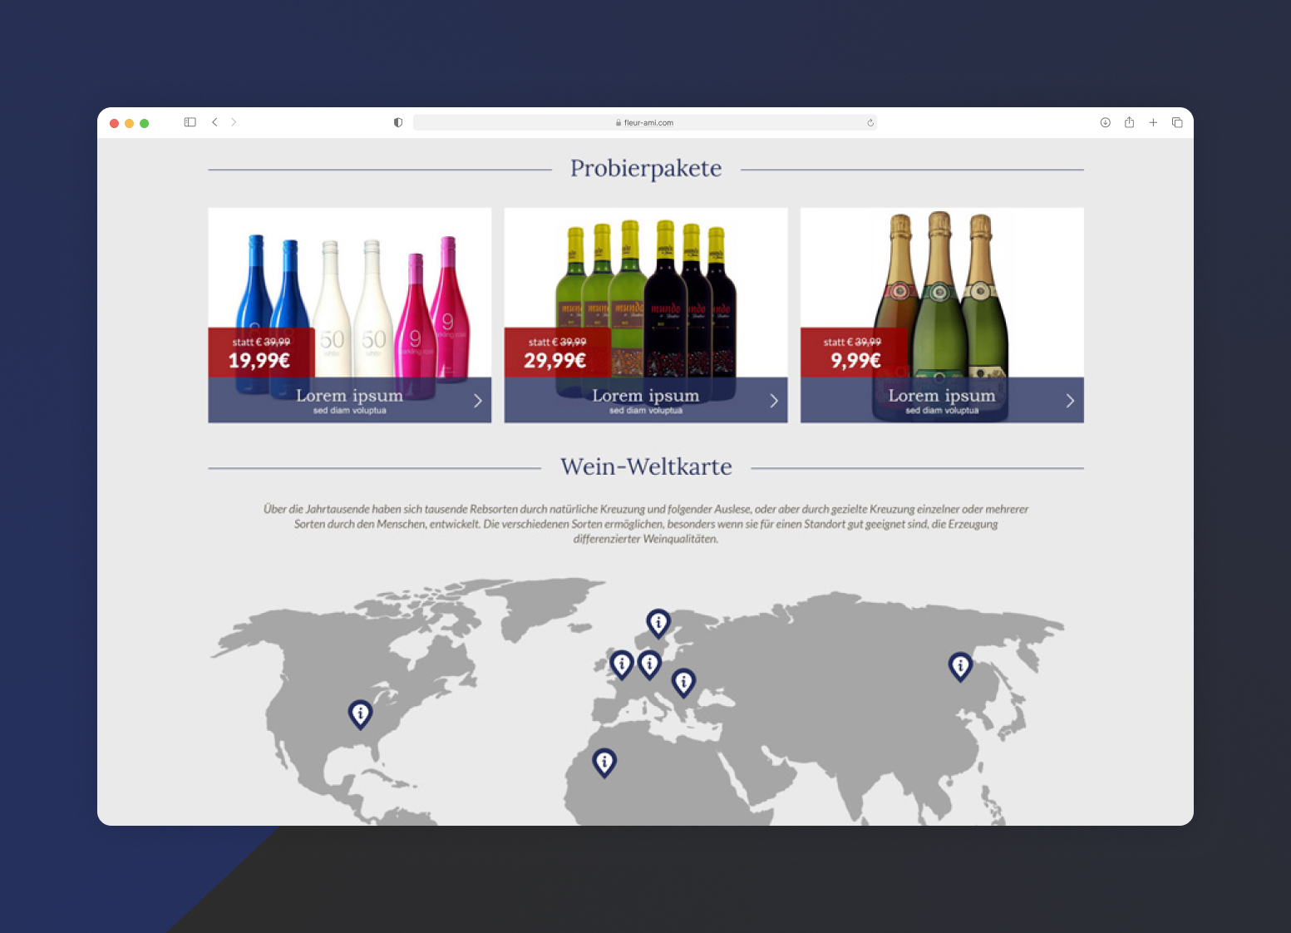This screenshot has width=1291, height=933.
Task: Click the East Asia map info pin
Action: [960, 665]
